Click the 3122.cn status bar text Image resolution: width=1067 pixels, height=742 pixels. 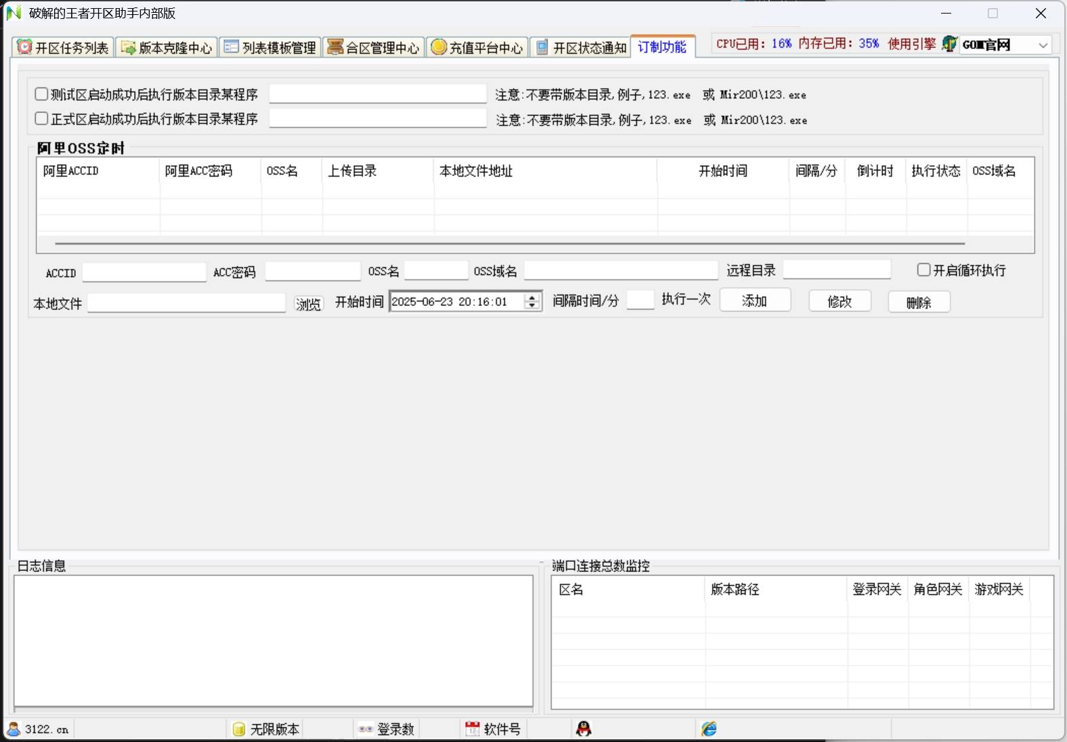point(47,729)
